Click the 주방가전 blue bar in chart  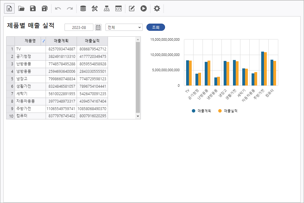pos(262,69)
